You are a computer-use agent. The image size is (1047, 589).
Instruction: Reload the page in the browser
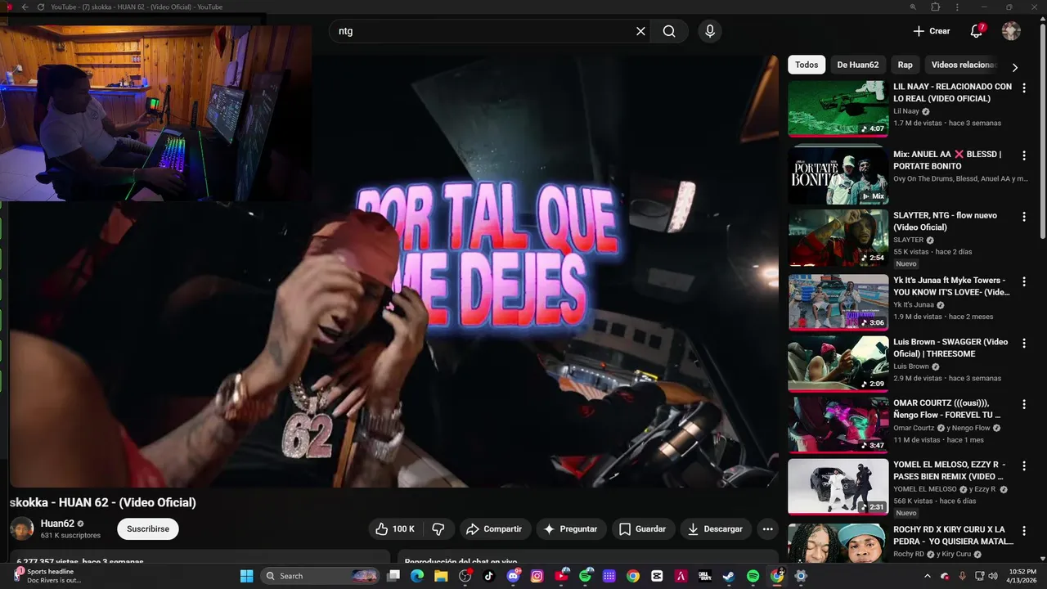[41, 7]
